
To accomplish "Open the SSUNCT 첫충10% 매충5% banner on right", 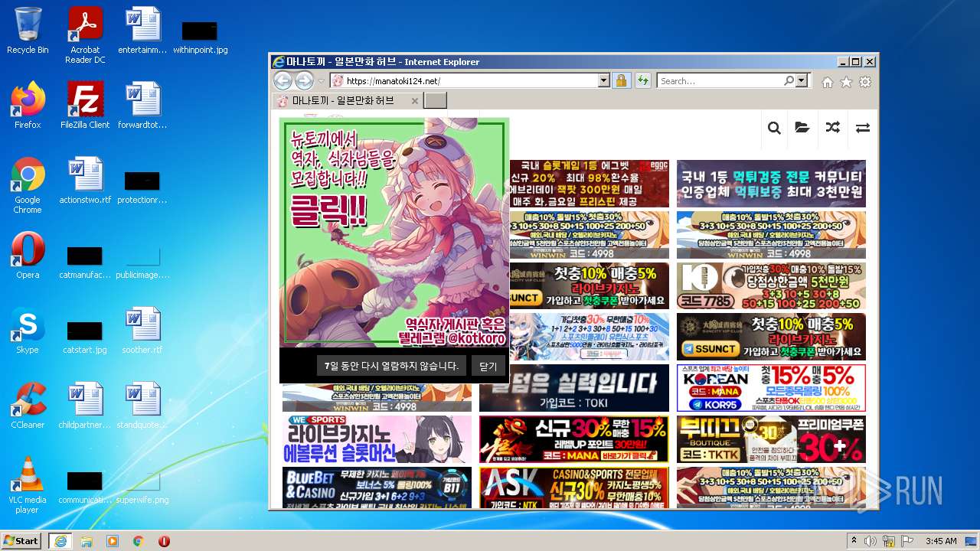I will pyautogui.click(x=771, y=337).
